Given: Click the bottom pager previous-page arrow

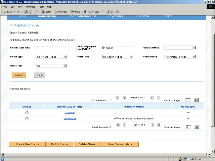Looking at the screenshot, I should [124, 125].
